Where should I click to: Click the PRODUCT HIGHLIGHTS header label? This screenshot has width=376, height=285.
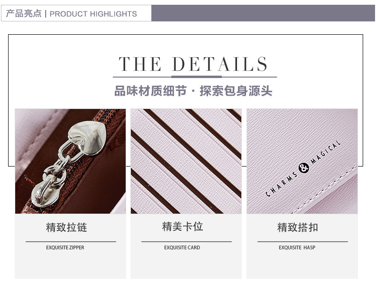point(93,14)
